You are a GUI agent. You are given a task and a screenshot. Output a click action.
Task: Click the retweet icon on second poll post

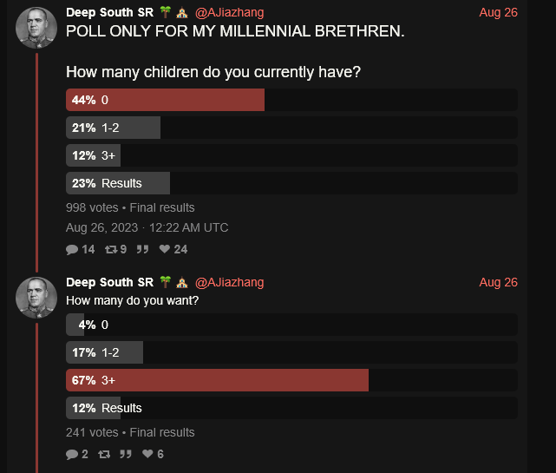pos(104,454)
